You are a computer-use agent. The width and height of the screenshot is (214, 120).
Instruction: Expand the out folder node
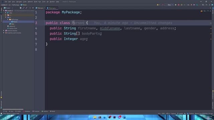click(x=6, y=15)
